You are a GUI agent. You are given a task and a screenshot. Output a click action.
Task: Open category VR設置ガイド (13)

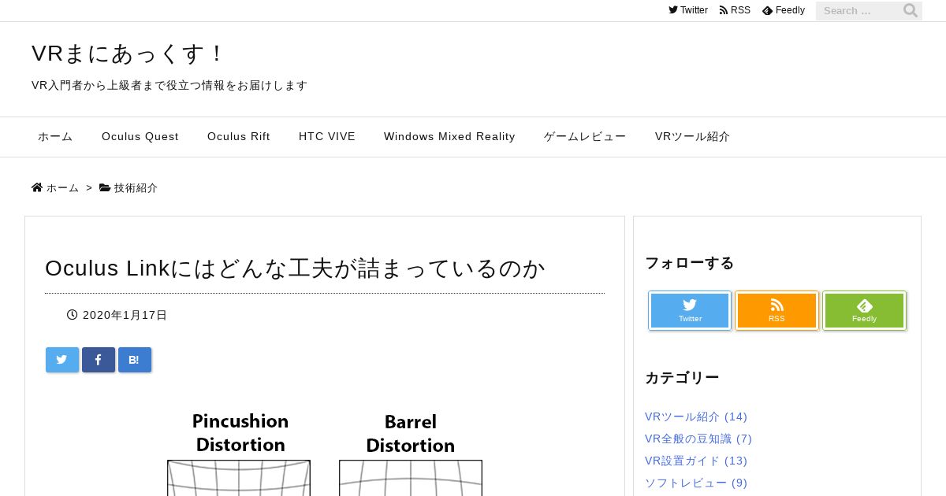coord(696,461)
